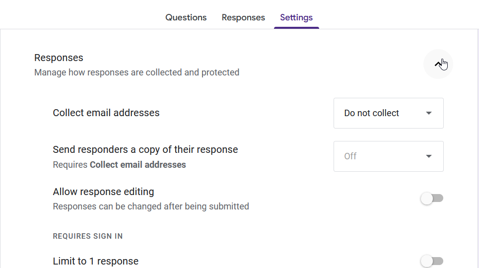Click the Do not collect selected value
Image resolution: width=479 pixels, height=268 pixels.
pyautogui.click(x=371, y=113)
